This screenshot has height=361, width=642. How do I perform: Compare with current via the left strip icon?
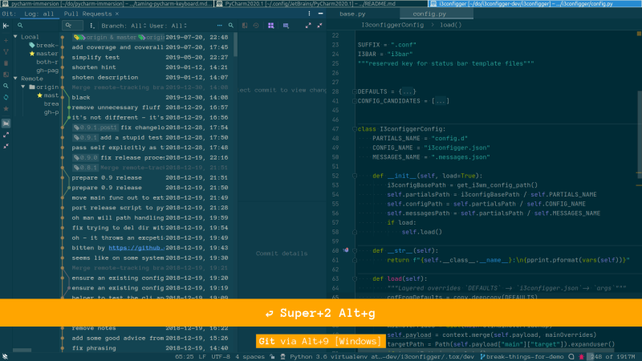click(x=6, y=75)
